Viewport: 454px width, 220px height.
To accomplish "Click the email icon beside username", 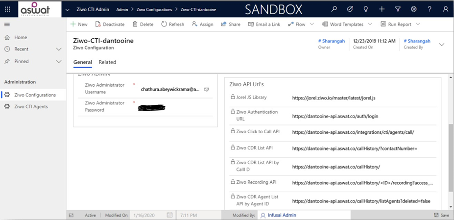I will click(x=207, y=90).
